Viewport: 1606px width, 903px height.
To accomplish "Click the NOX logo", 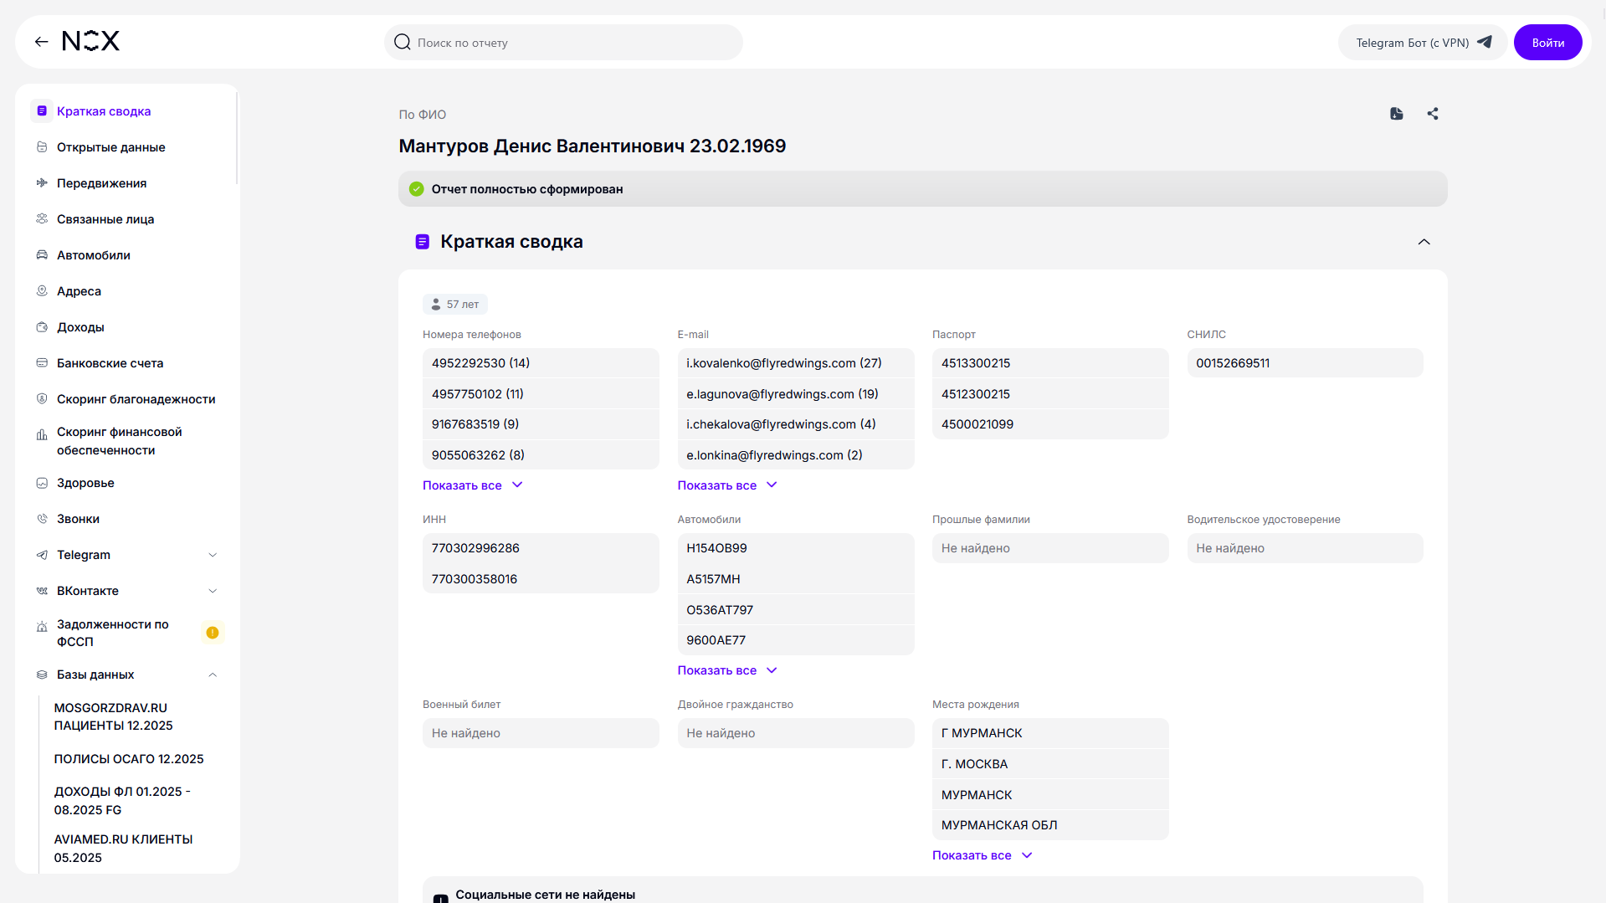I will 91,41.
